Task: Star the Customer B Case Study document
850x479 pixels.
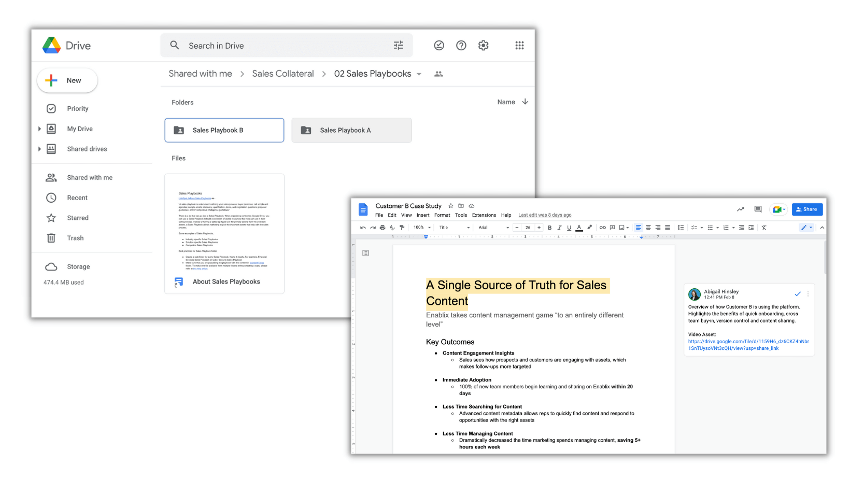Action: tap(451, 206)
